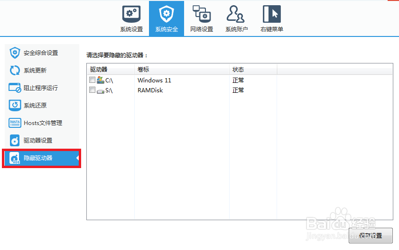399x250 pixels.
Task: Click the 驱动器设置 disk icon
Action: pos(15,140)
